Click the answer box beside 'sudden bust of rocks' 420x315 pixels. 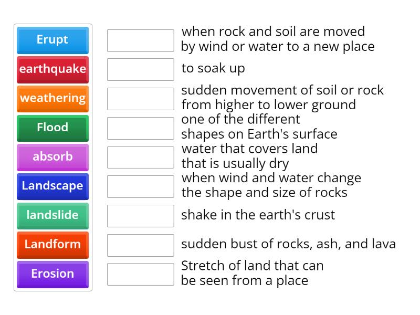coord(140,244)
